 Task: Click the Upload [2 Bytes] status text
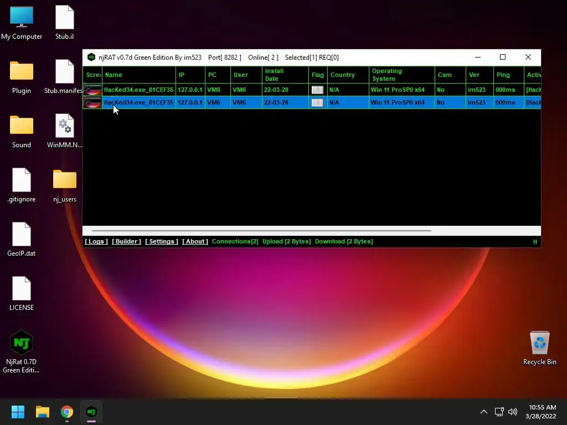click(x=287, y=241)
